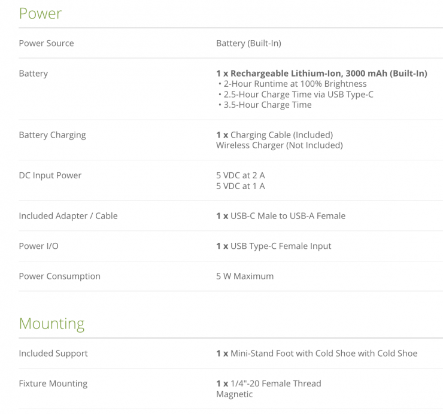Viewport: 443px width, 414px height.
Task: Click the green Mounting section heading
Action: coord(51,324)
